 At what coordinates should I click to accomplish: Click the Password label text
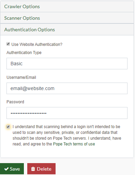(15, 102)
